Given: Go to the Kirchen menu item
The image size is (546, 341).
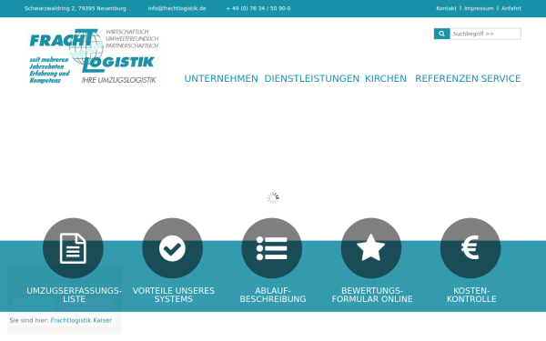Looking at the screenshot, I should point(386,78).
